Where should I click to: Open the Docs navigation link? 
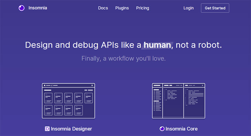[103, 8]
